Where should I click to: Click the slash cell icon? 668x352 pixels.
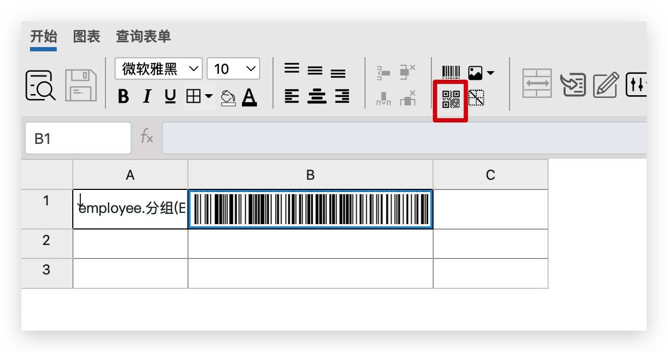pyautogui.click(x=476, y=98)
